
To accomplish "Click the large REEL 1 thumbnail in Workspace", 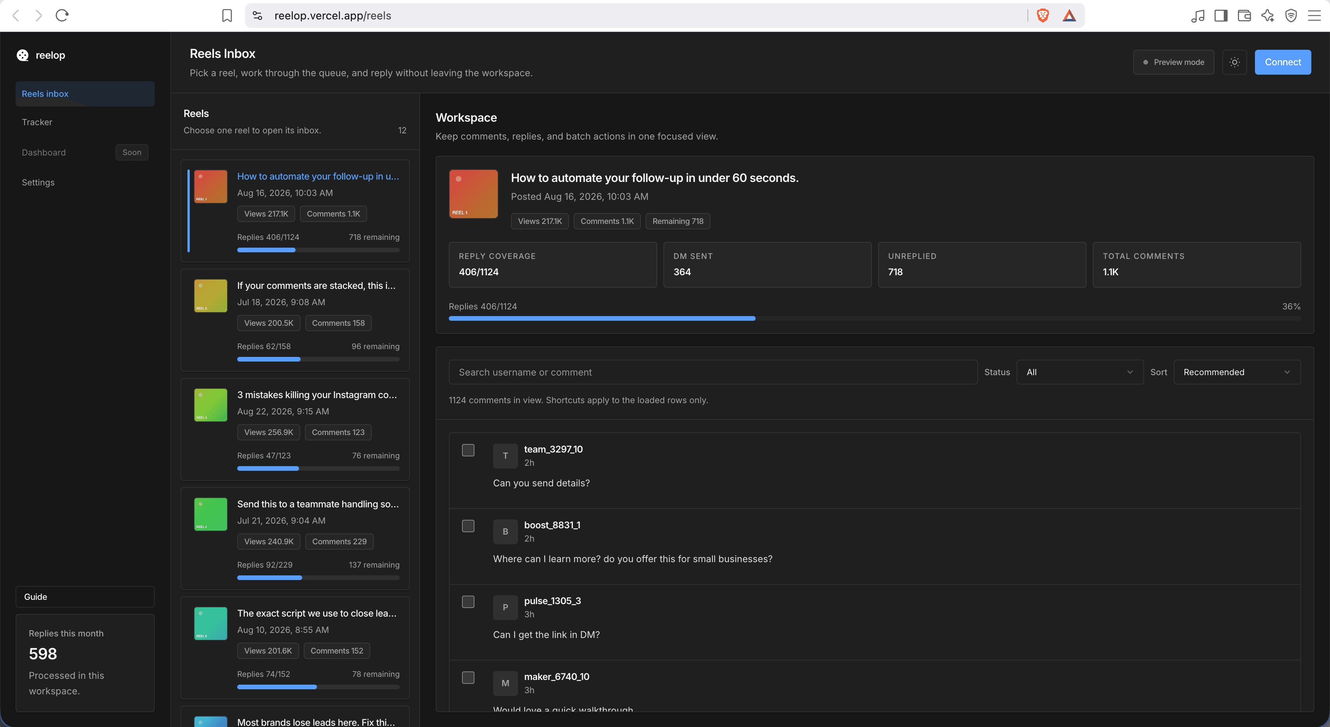I will (x=473, y=194).
